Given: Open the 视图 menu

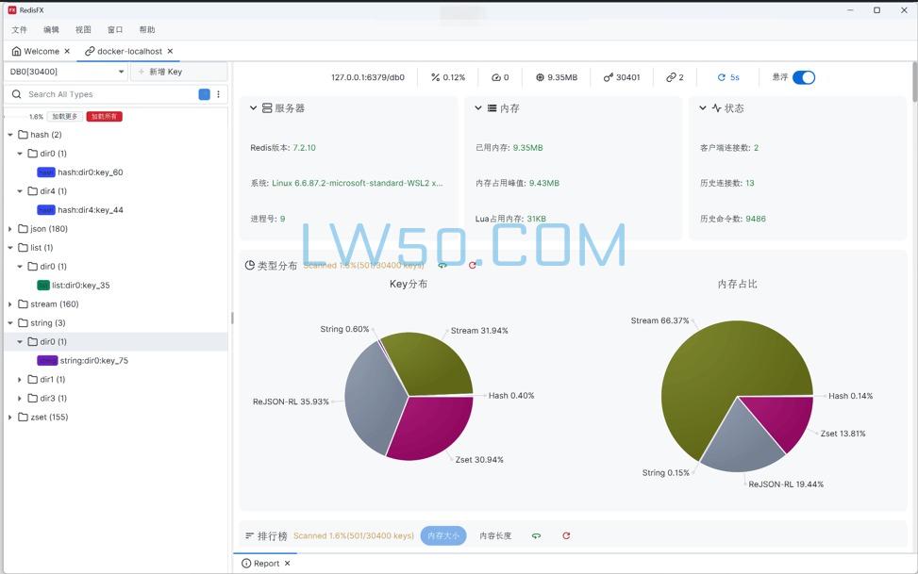Looking at the screenshot, I should click(82, 29).
